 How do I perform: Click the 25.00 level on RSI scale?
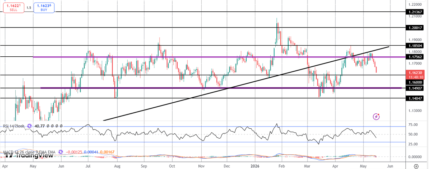(x=413, y=144)
